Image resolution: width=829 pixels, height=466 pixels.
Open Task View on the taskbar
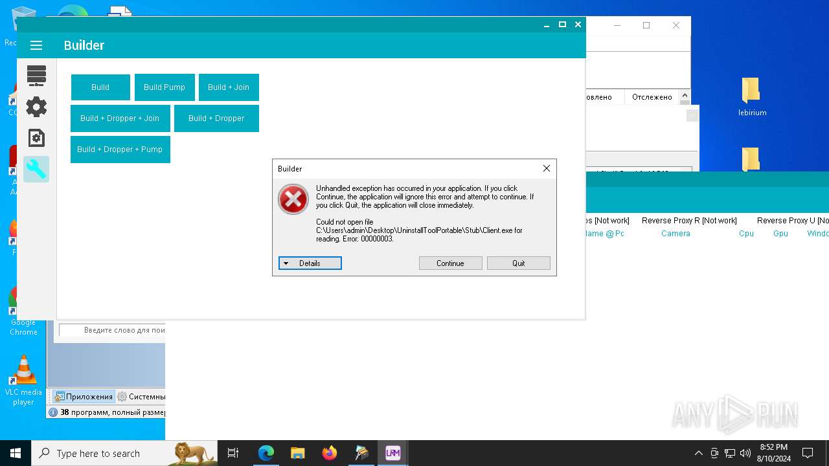pos(233,453)
